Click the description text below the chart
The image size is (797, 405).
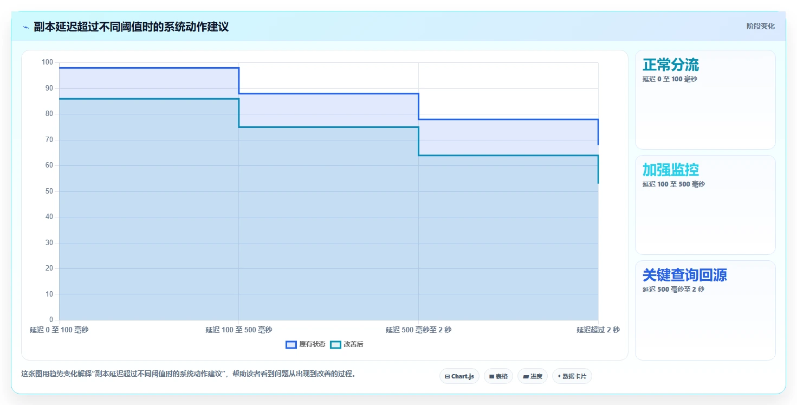click(x=189, y=374)
